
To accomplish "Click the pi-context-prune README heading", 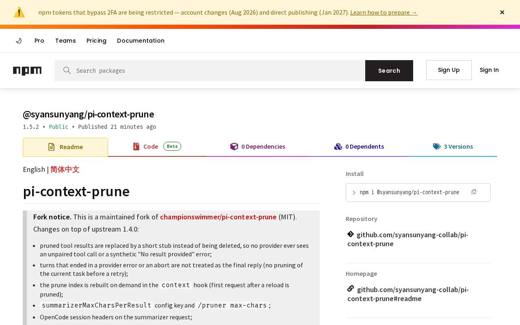I will 76,191.
